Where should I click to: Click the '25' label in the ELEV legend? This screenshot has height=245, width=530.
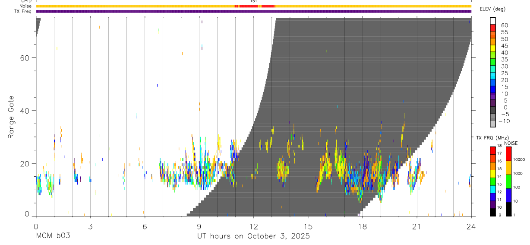click(x=504, y=73)
